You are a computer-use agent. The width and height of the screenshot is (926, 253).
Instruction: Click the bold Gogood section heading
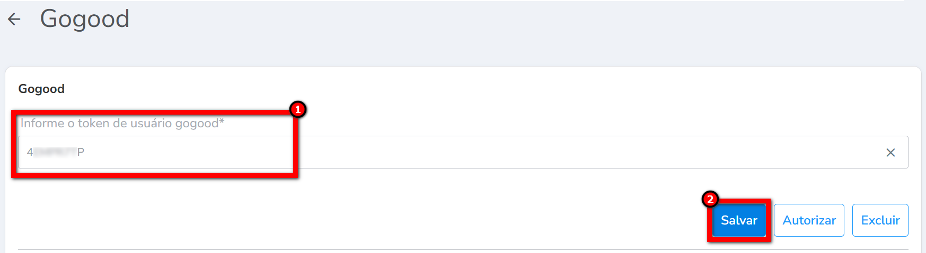(41, 89)
